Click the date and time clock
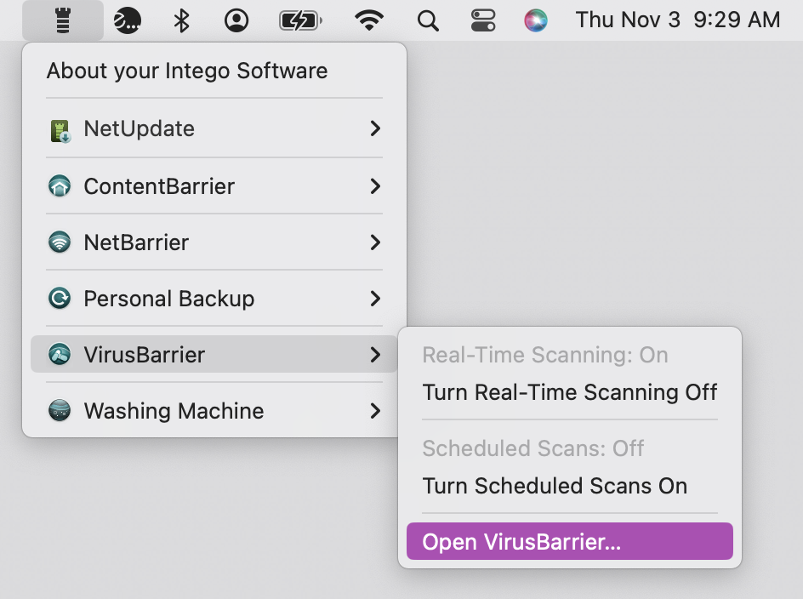The height and width of the screenshot is (599, 803). pyautogui.click(x=677, y=20)
